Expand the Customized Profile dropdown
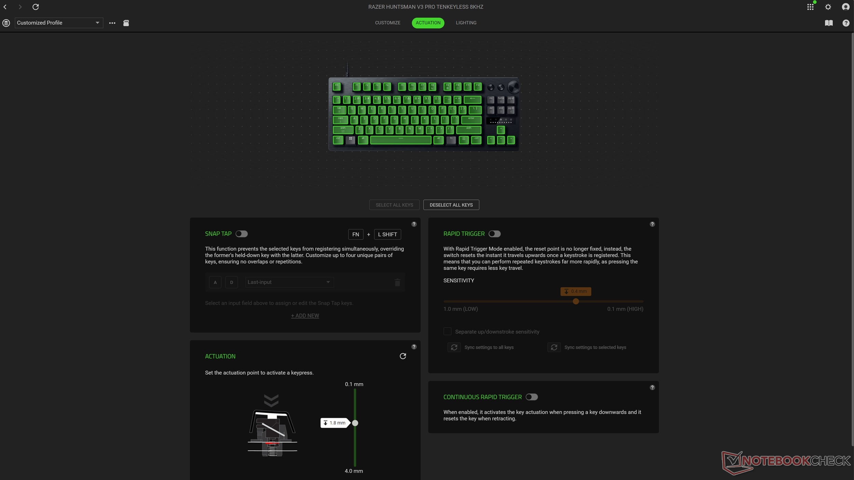854x480 pixels. pyautogui.click(x=59, y=23)
